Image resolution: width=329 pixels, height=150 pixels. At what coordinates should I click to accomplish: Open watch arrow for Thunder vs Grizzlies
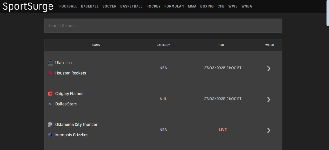[269, 130]
